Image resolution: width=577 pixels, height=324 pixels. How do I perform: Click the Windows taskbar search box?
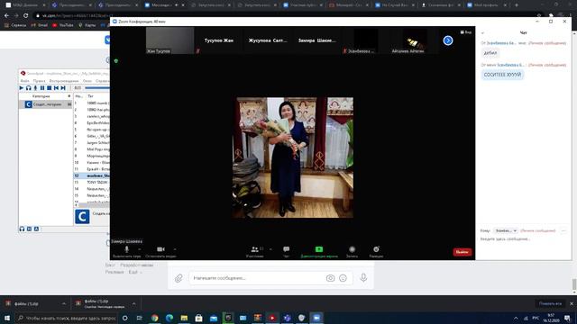point(66,318)
